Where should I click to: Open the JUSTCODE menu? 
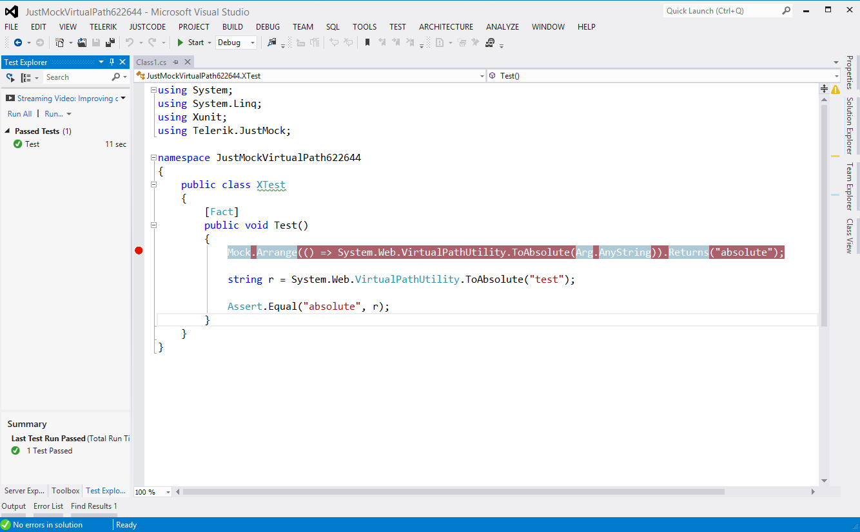coord(147,26)
